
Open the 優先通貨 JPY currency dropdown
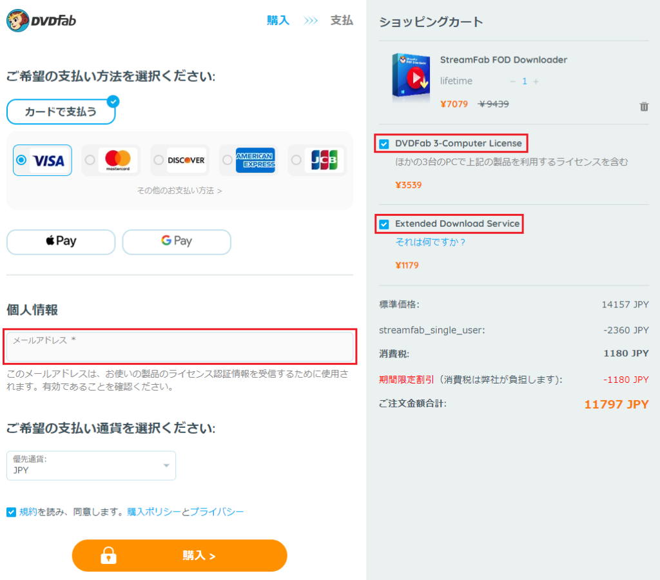[x=91, y=465]
